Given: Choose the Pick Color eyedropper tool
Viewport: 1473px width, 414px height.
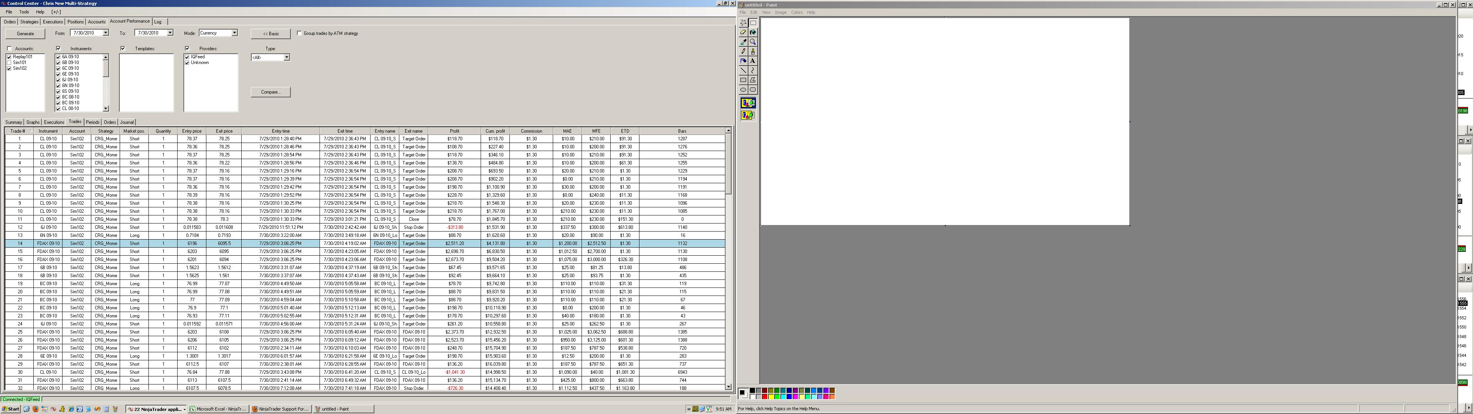Looking at the screenshot, I should [x=743, y=42].
